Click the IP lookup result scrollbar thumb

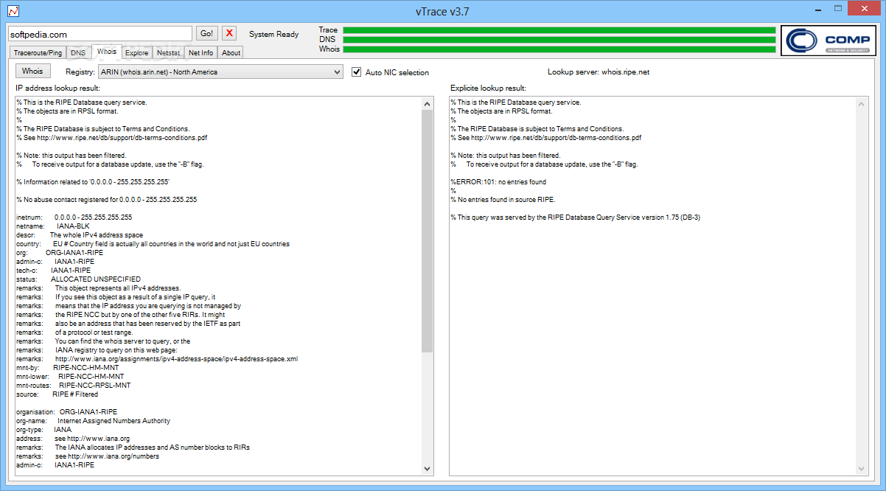[428, 231]
